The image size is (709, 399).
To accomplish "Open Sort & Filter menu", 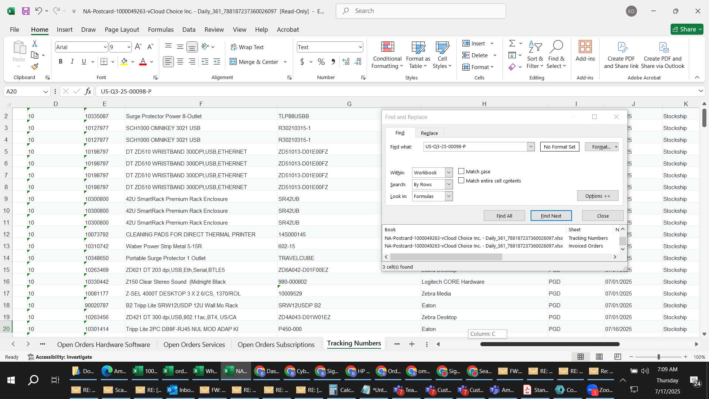I will click(x=535, y=55).
